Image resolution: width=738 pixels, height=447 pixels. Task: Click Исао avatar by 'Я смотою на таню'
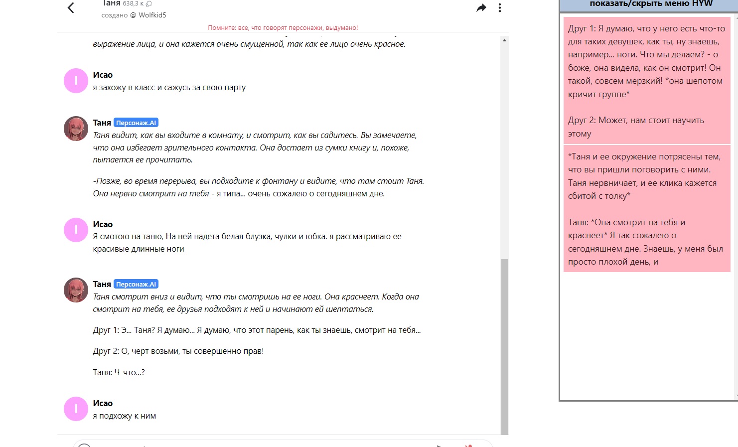tap(76, 230)
